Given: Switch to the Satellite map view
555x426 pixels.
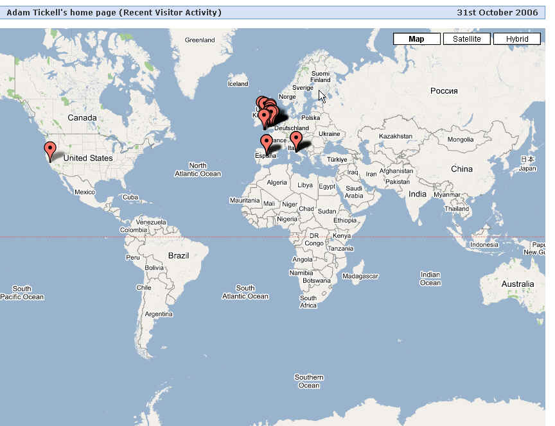Looking at the screenshot, I should pyautogui.click(x=466, y=39).
